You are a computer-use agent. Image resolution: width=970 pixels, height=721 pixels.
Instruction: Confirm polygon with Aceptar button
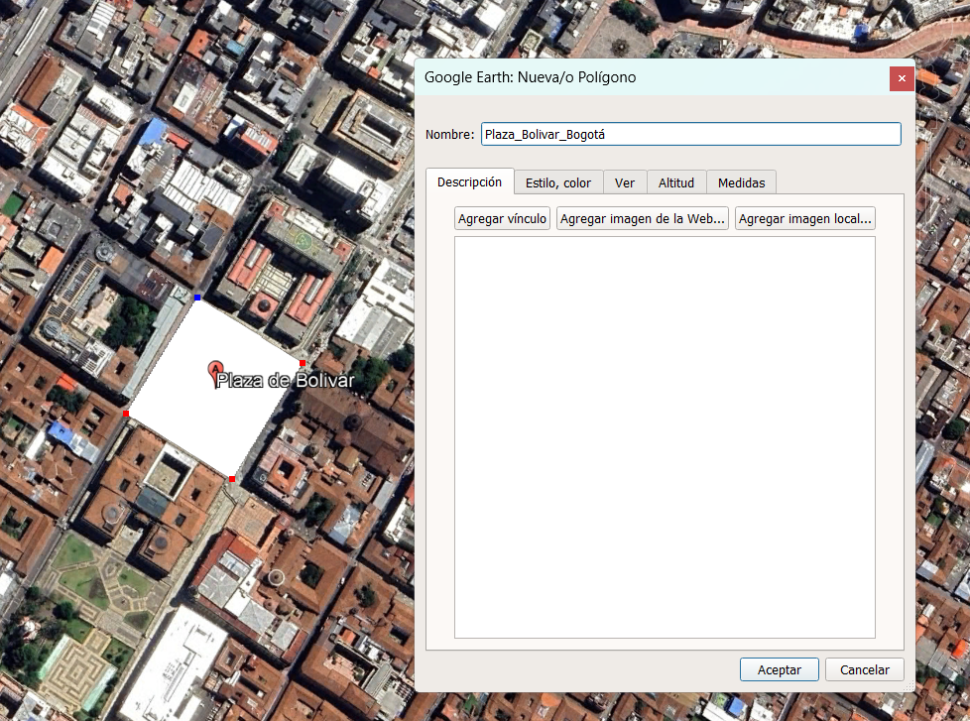pos(780,669)
